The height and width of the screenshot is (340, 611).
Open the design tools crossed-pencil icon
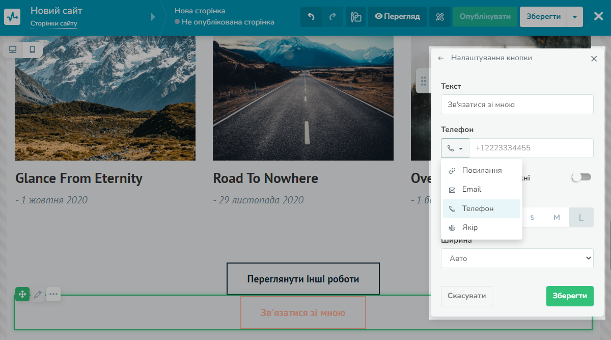440,16
